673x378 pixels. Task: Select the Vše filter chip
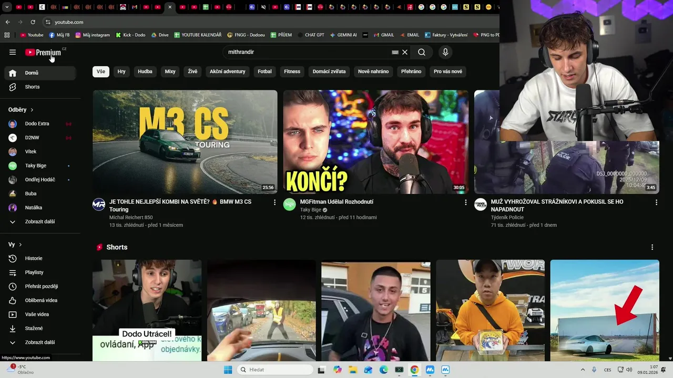[101, 71]
